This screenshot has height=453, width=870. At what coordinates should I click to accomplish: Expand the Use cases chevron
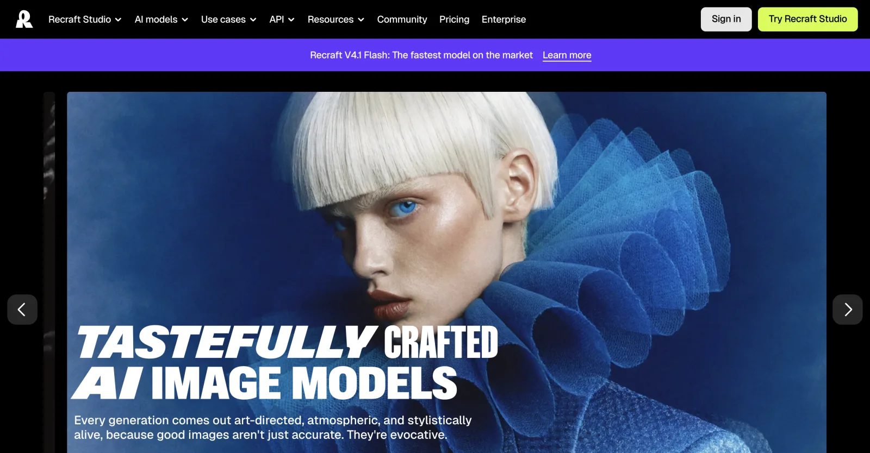tap(253, 20)
